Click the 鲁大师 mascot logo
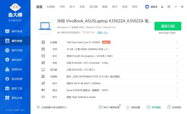The height and width of the screenshot is (114, 187). [x=15, y=7]
